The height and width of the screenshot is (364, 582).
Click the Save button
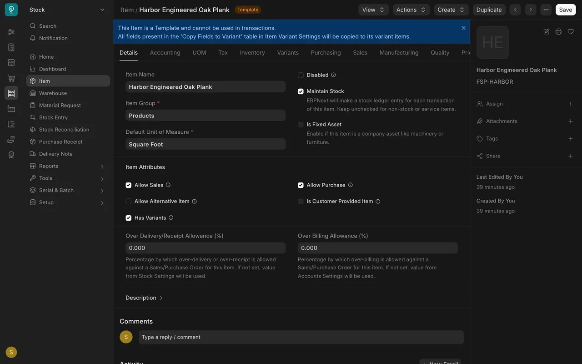tap(566, 10)
